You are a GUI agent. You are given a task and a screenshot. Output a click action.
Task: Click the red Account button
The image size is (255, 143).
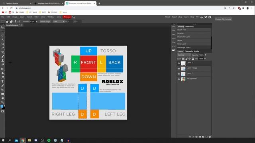tap(67, 17)
